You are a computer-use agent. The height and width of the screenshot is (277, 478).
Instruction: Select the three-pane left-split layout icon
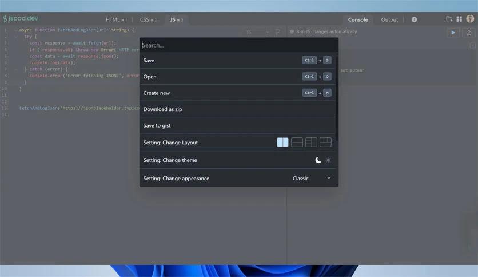[x=311, y=142]
